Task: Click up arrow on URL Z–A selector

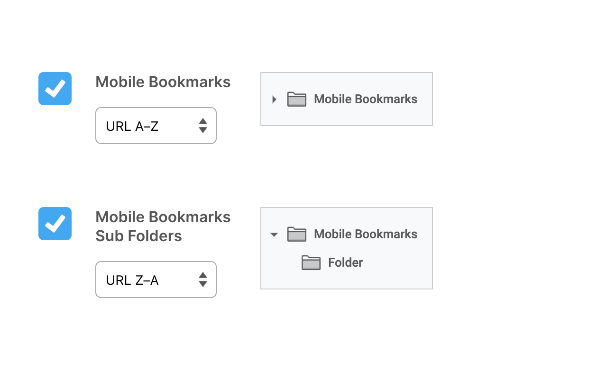Action: pos(202,275)
